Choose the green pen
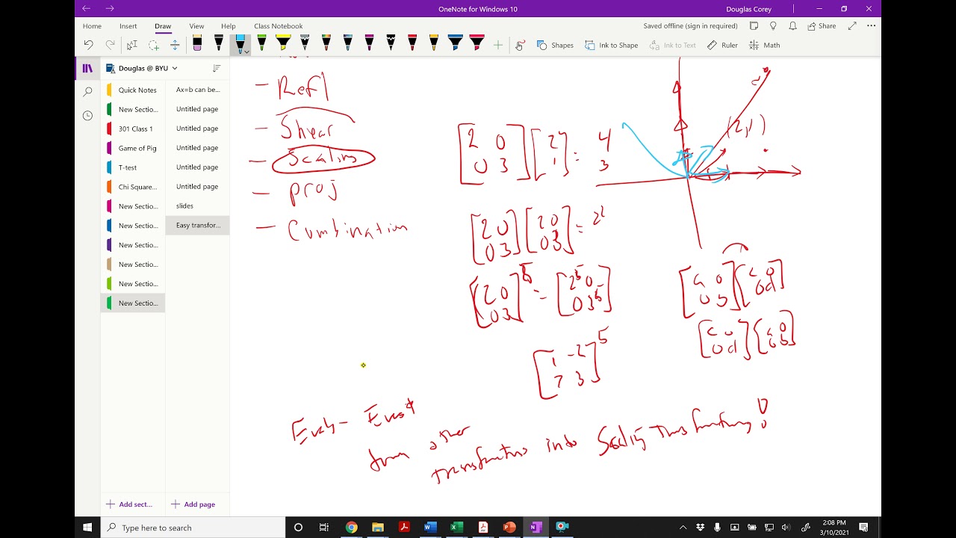 click(x=261, y=43)
